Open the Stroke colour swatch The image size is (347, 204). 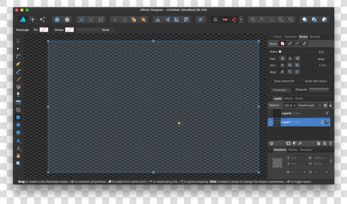pyautogui.click(x=69, y=30)
